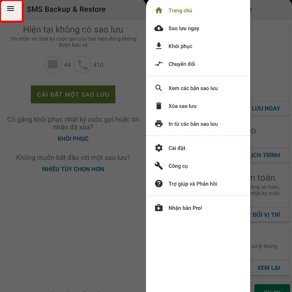Tap the question mark help icon
The width and height of the screenshot is (292, 292).
(159, 184)
